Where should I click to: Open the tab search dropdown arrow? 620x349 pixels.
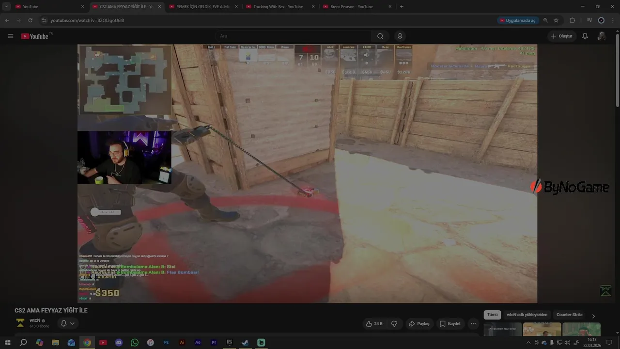point(6,6)
